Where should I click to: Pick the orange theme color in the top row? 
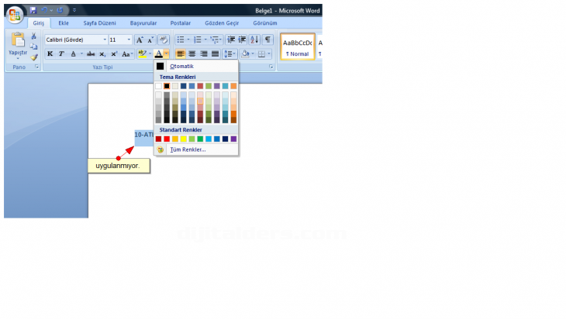233,86
